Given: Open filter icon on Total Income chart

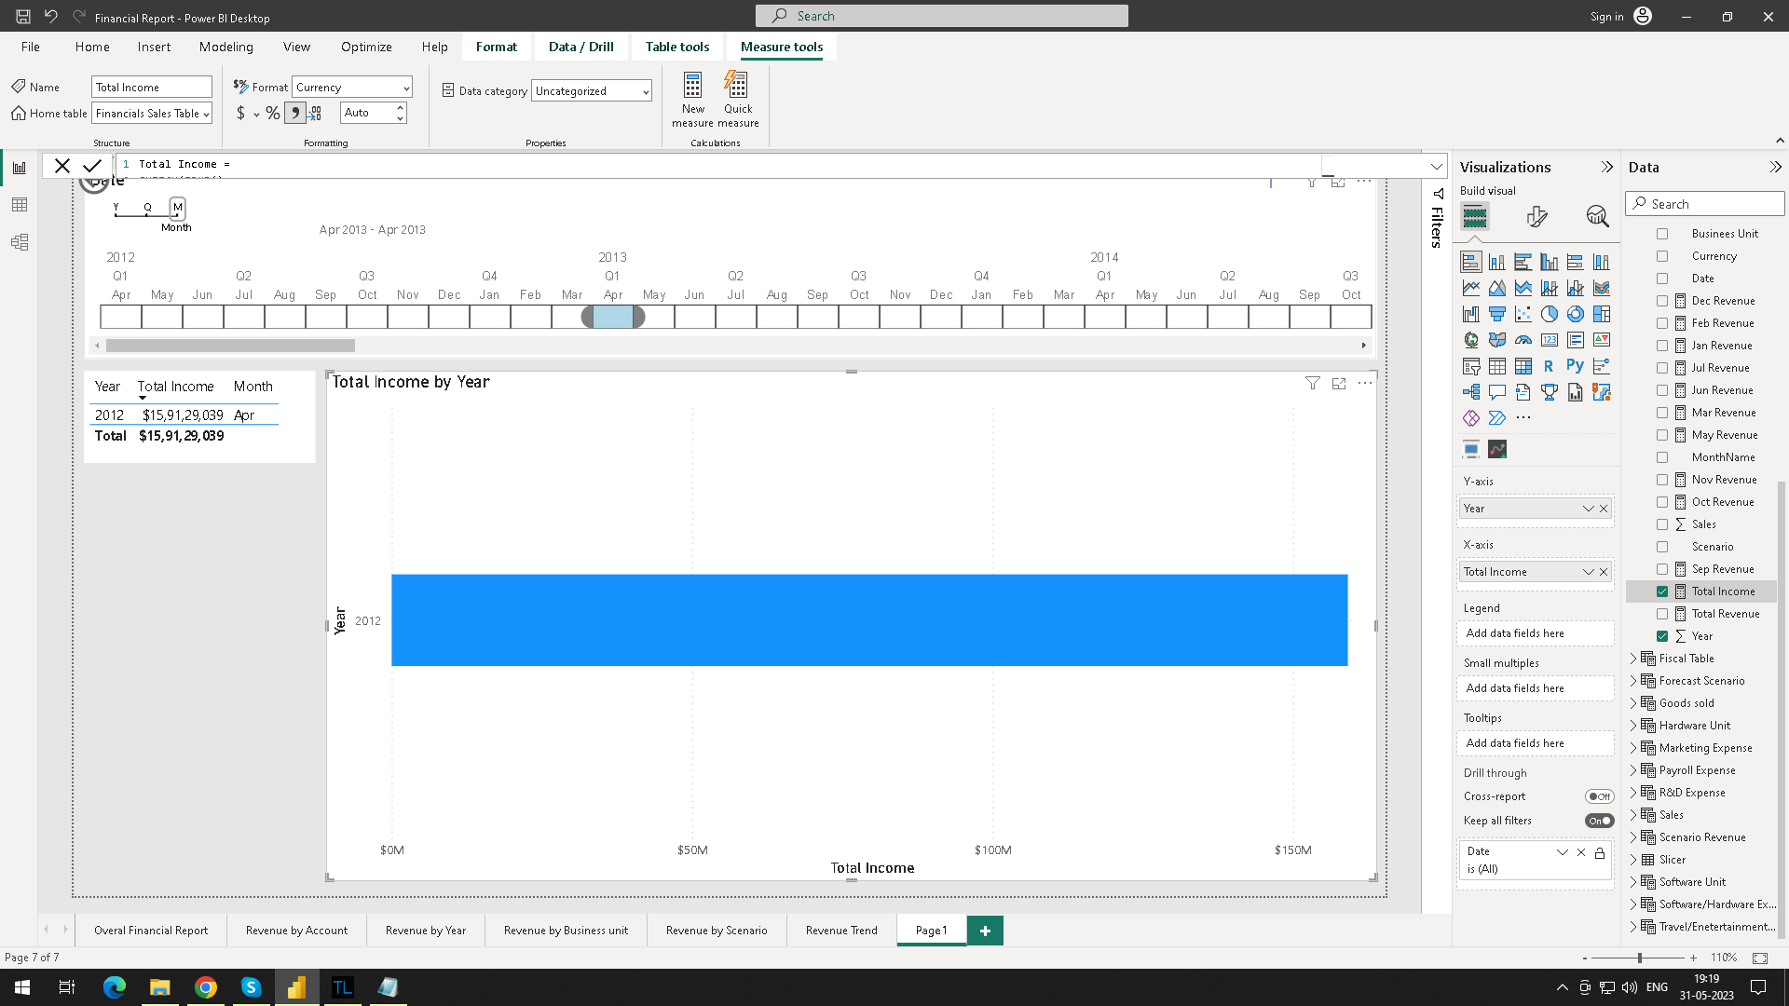Looking at the screenshot, I should 1312,383.
